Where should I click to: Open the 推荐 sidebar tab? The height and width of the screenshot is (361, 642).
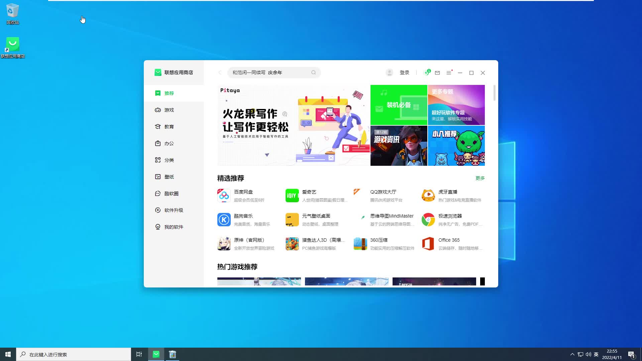[174, 93]
